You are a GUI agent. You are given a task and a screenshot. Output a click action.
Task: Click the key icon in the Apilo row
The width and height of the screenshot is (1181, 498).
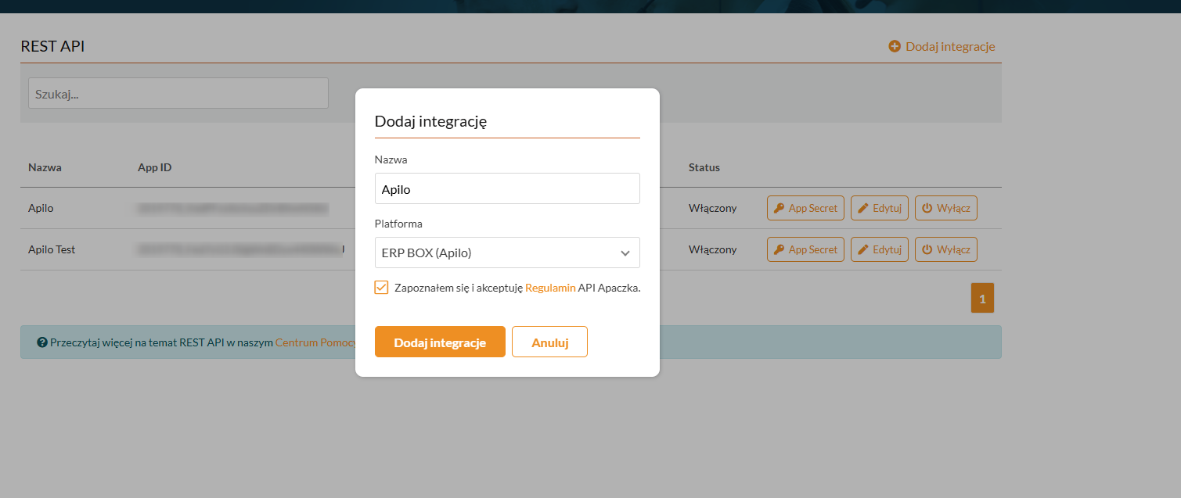779,208
